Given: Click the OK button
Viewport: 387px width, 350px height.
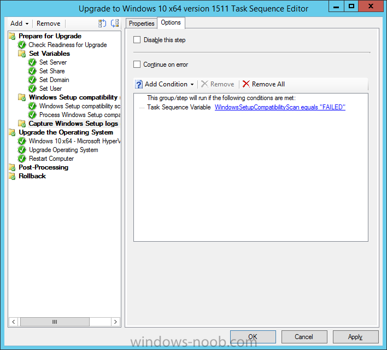Looking at the screenshot, I should [253, 337].
